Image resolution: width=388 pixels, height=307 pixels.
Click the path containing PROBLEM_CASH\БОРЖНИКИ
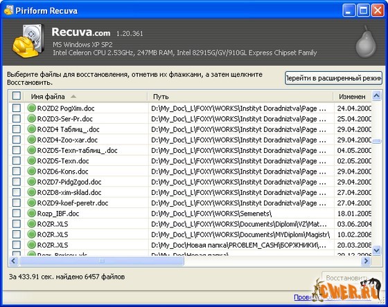click(239, 245)
